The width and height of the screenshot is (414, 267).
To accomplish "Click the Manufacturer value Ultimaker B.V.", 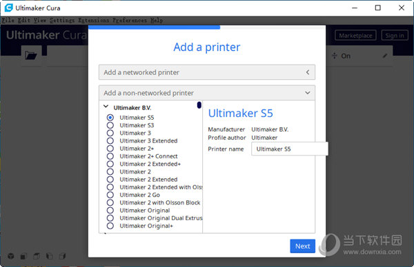I will (x=270, y=129).
